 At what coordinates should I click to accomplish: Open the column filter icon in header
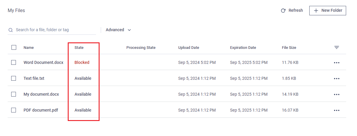tap(337, 47)
